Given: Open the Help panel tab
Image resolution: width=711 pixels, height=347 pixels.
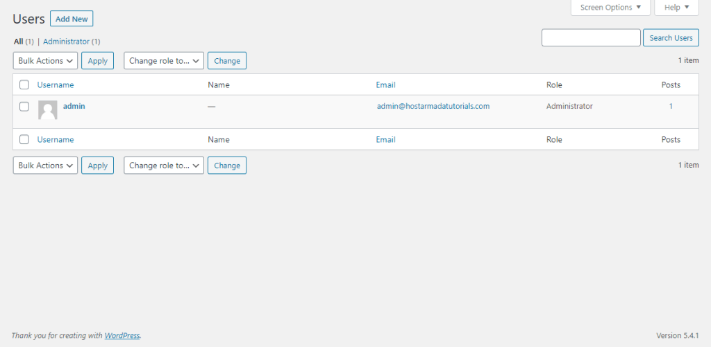Looking at the screenshot, I should click(x=676, y=8).
